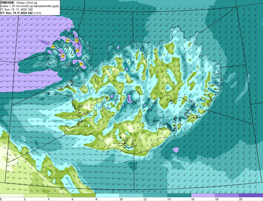The image size is (263, 201).
Task: Click the 8–10 m/s light cyan legend swatch
Action: point(108,195)
